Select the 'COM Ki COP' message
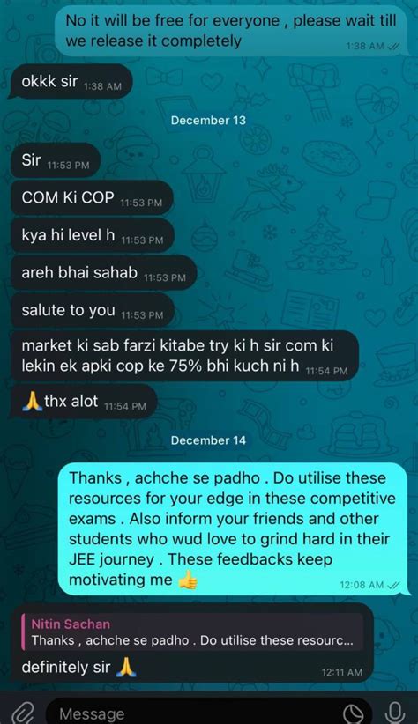Screen dimensions: 418x724 pos(92,197)
